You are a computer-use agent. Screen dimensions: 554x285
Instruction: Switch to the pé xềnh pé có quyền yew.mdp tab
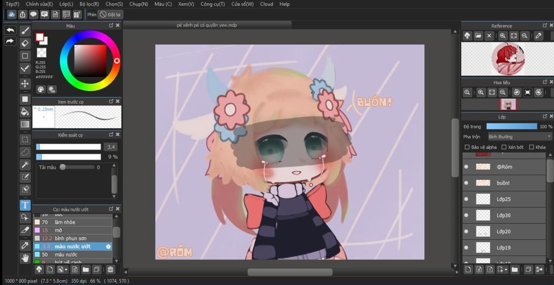(207, 25)
